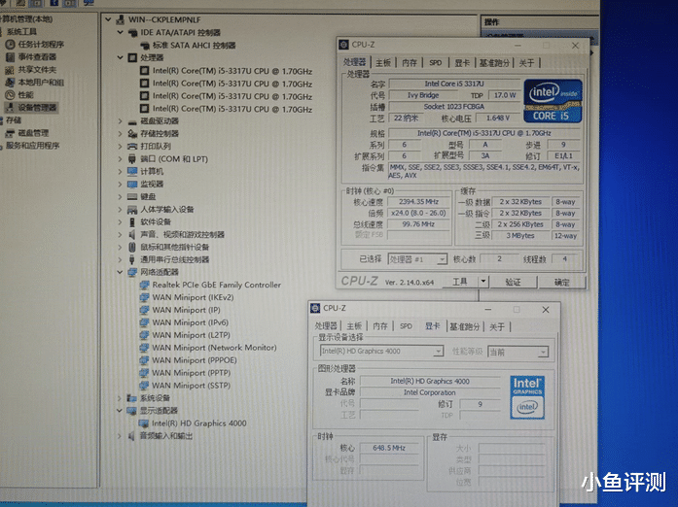678x507 pixels.
Task: Click the 确定 button in CPU-Z
Action: click(x=562, y=283)
